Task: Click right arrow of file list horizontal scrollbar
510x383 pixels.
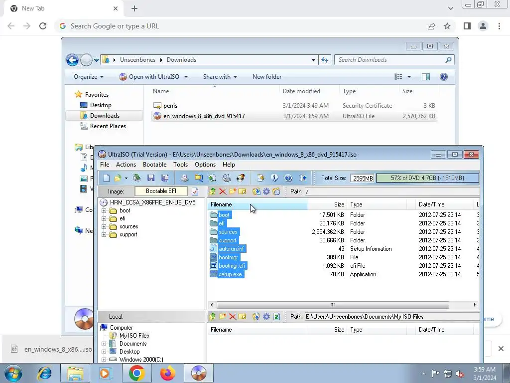Action: point(475,305)
